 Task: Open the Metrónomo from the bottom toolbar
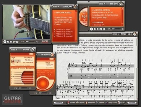click(90, 103)
